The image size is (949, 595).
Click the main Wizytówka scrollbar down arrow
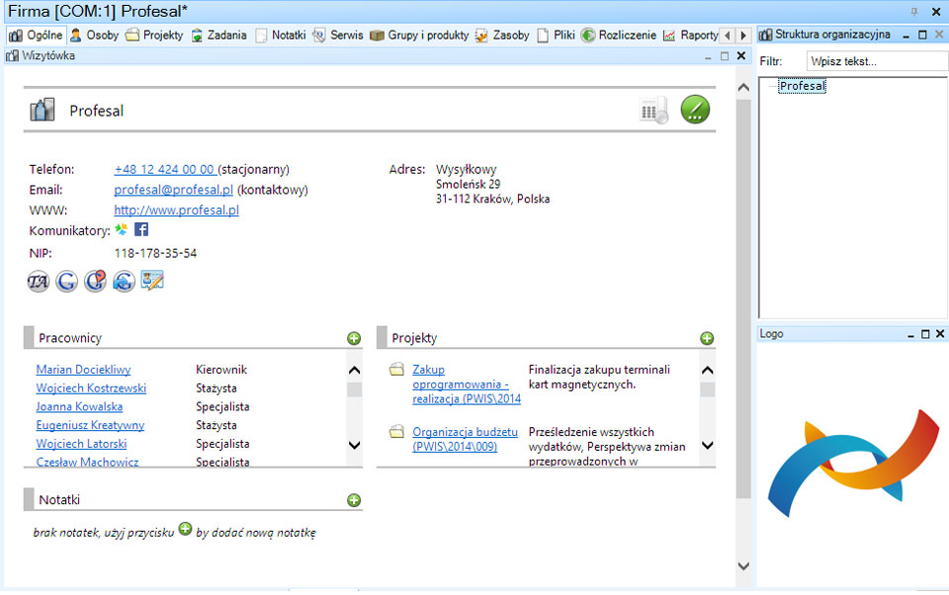point(743,566)
